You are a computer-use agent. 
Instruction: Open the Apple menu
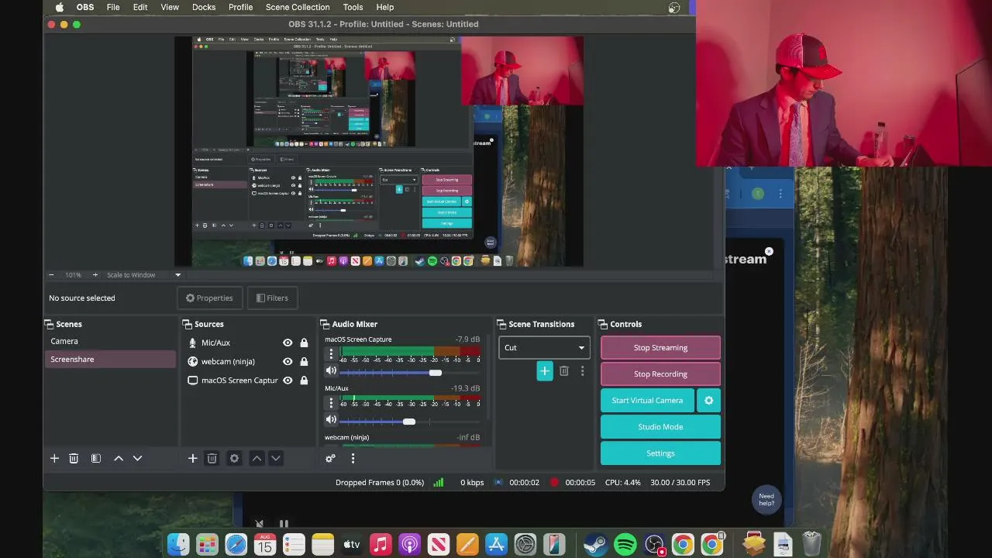click(60, 7)
